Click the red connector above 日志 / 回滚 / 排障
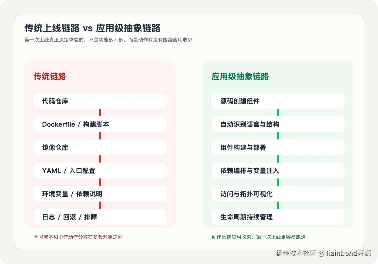This screenshot has width=378, height=264. click(100, 205)
